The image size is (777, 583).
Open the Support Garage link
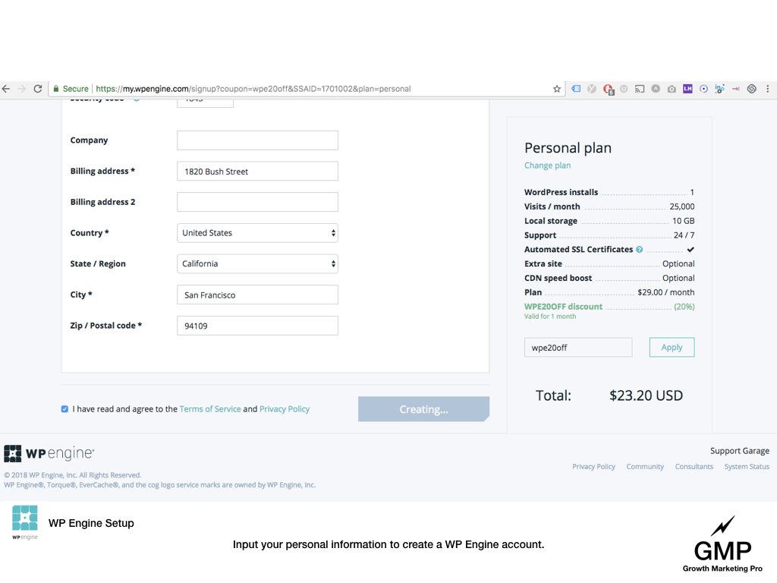(x=740, y=451)
